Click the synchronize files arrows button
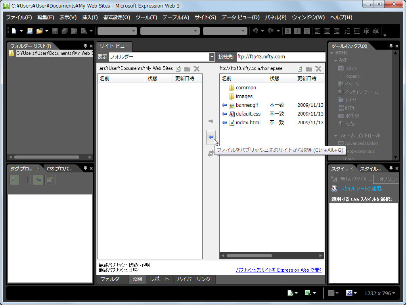 [x=211, y=154]
